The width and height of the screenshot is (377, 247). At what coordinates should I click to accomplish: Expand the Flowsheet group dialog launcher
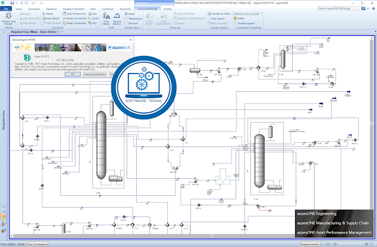98,28
